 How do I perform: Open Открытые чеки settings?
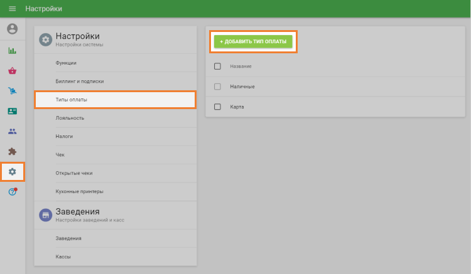click(116, 173)
